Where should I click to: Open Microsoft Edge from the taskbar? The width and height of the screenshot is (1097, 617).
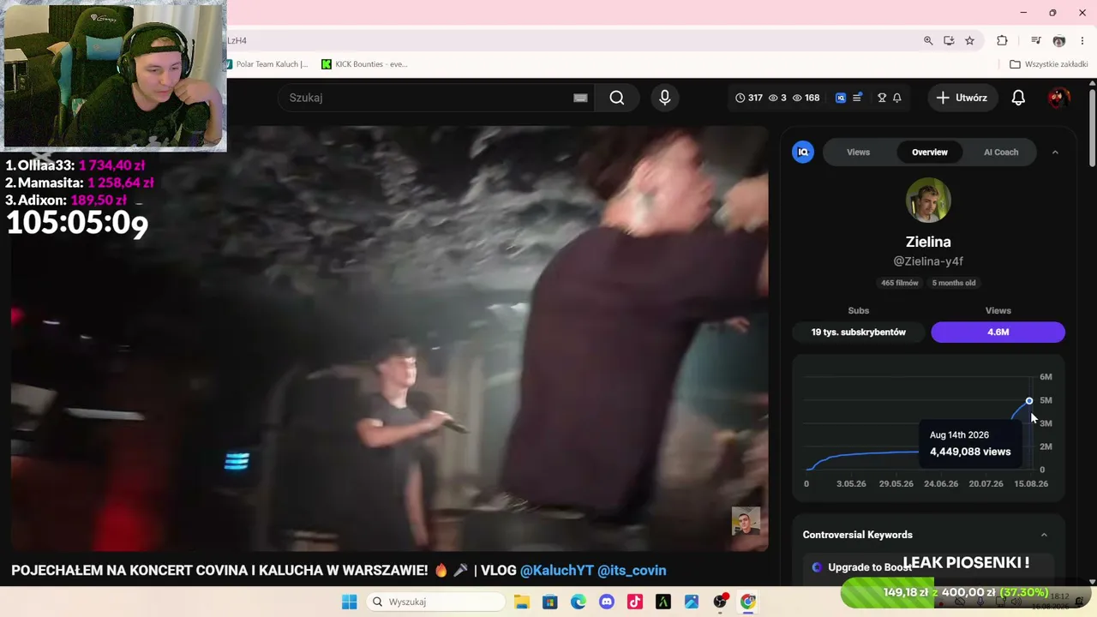[x=578, y=602]
